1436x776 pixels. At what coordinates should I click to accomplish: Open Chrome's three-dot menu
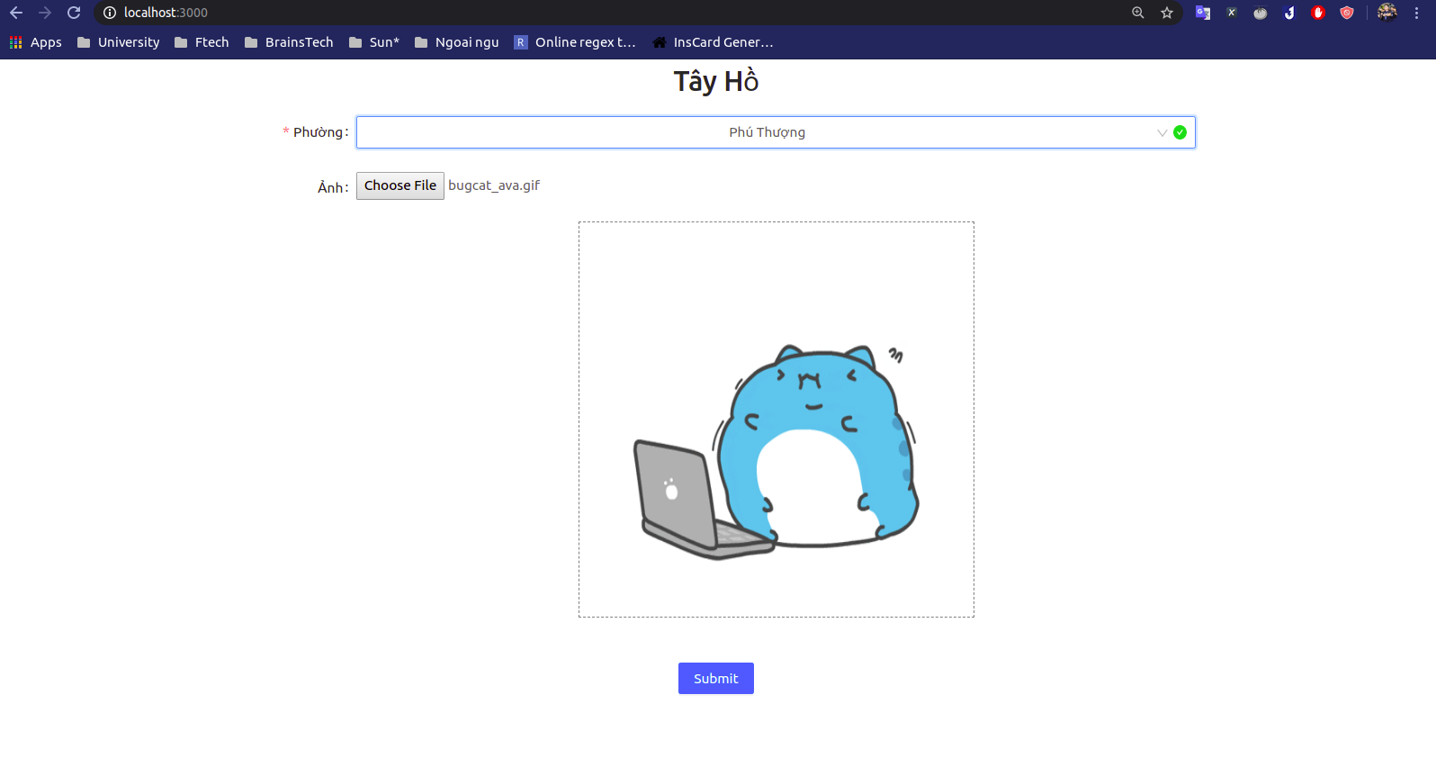[x=1416, y=13]
